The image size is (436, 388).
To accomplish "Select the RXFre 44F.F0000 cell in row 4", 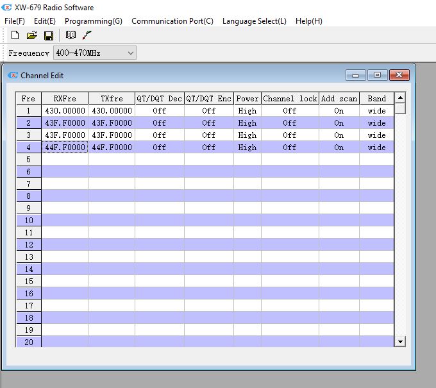I will [x=65, y=147].
